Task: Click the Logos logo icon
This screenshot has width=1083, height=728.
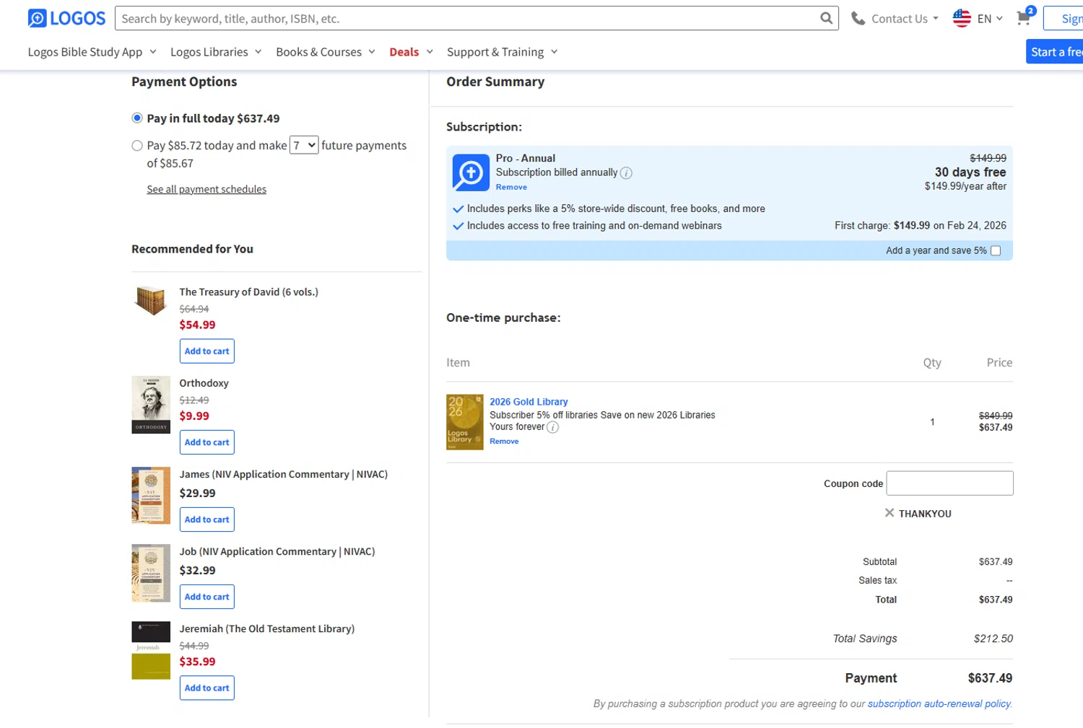Action: (x=37, y=18)
